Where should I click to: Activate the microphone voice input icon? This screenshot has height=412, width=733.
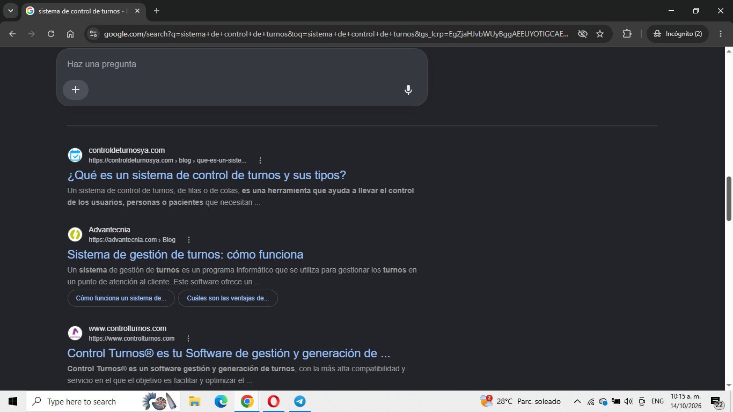tap(408, 90)
